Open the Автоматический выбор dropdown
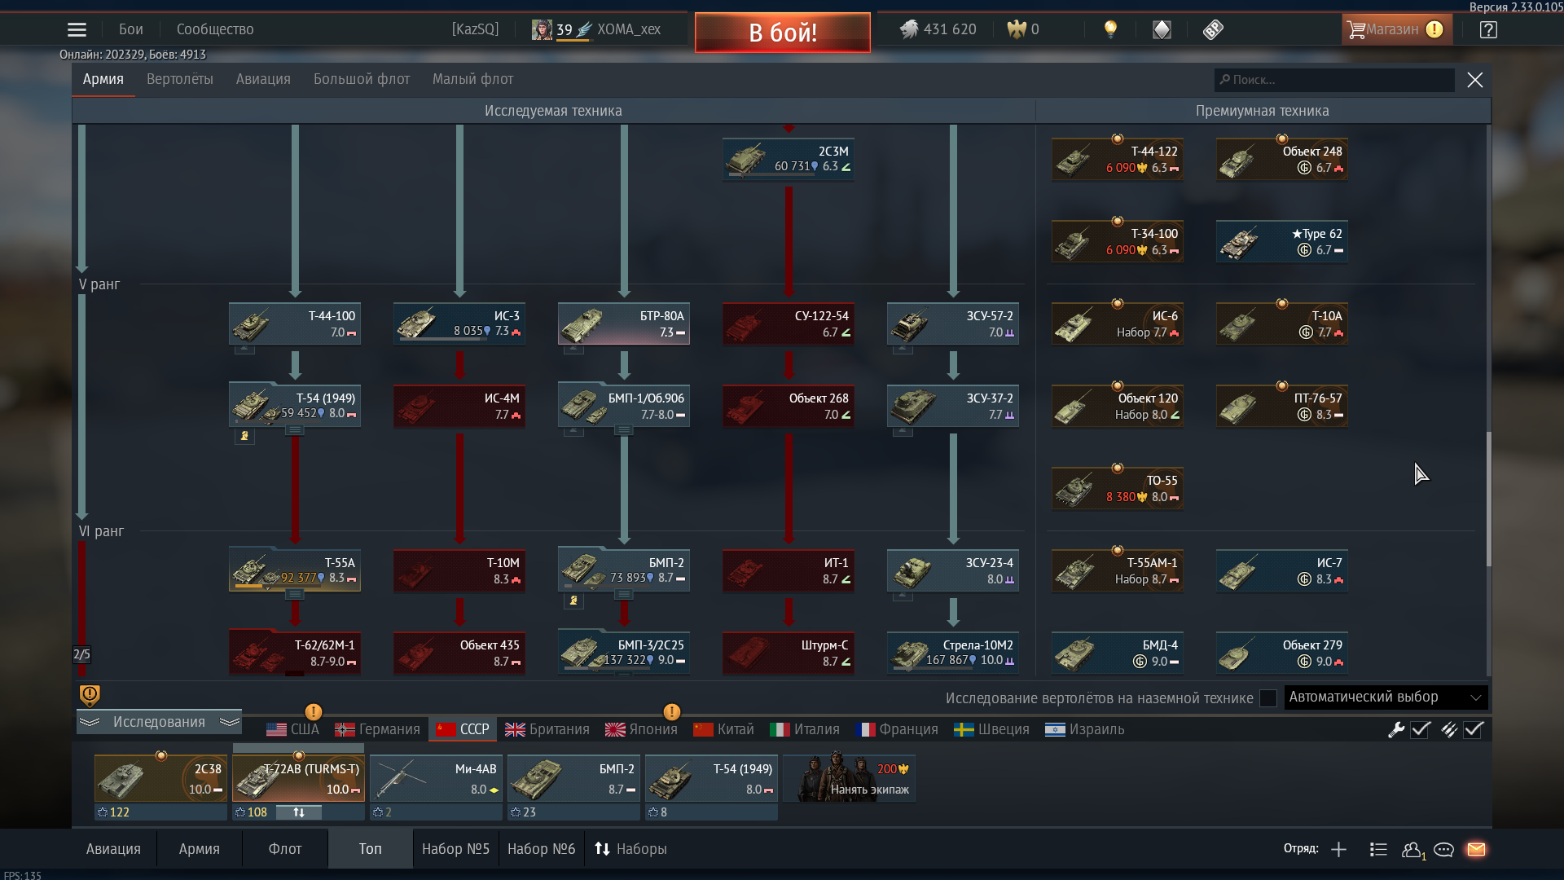The width and height of the screenshot is (1564, 880). 1386,697
